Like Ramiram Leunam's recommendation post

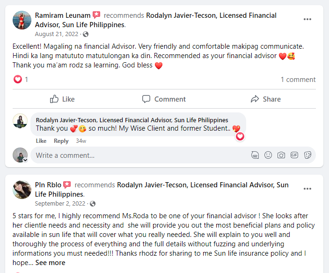coord(62,99)
